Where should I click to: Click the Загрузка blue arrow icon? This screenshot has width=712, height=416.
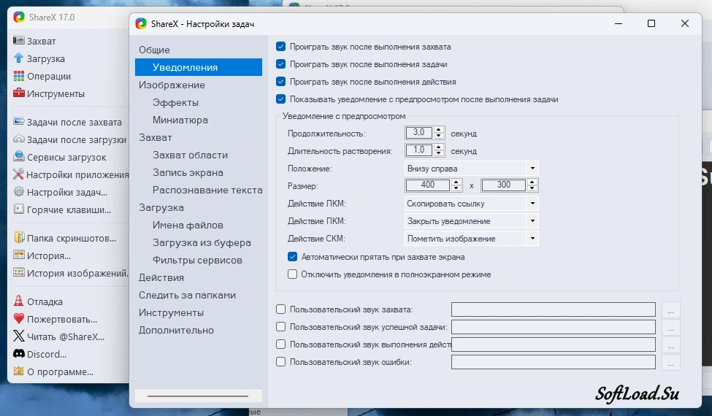(x=18, y=58)
